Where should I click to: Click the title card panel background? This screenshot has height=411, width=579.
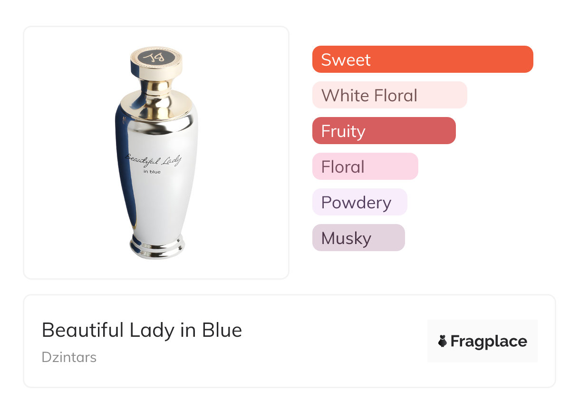click(x=289, y=376)
